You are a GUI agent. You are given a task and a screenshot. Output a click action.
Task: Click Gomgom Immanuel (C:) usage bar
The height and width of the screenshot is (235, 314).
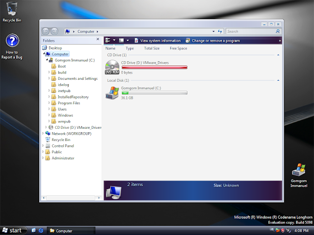pos(155,93)
